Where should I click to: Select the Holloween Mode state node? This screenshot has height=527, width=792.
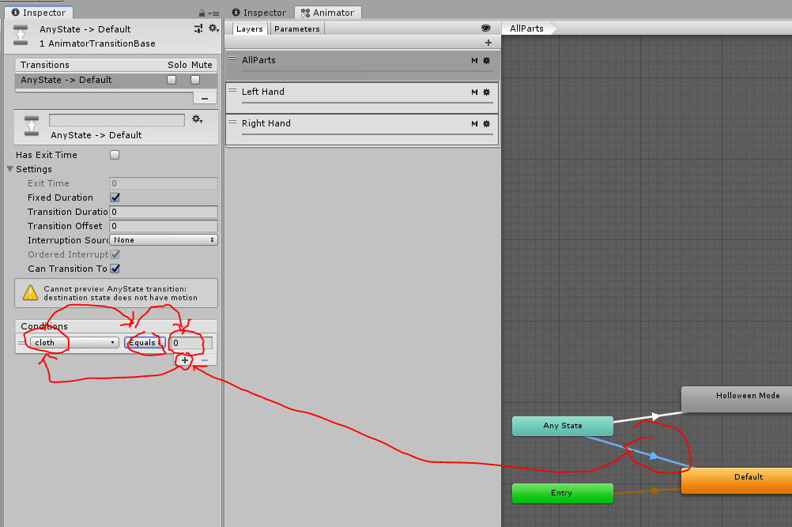(x=737, y=399)
